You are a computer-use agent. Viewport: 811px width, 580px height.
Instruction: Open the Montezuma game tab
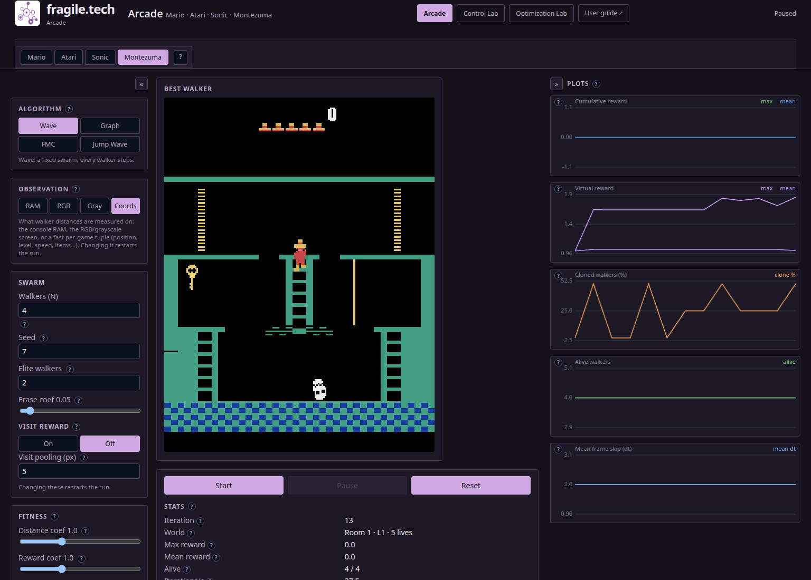[x=143, y=57]
